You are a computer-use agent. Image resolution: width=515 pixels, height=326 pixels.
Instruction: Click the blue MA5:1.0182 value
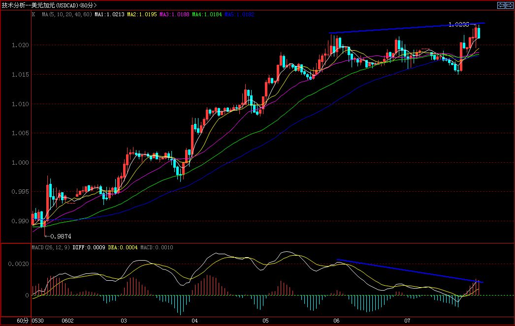point(239,14)
